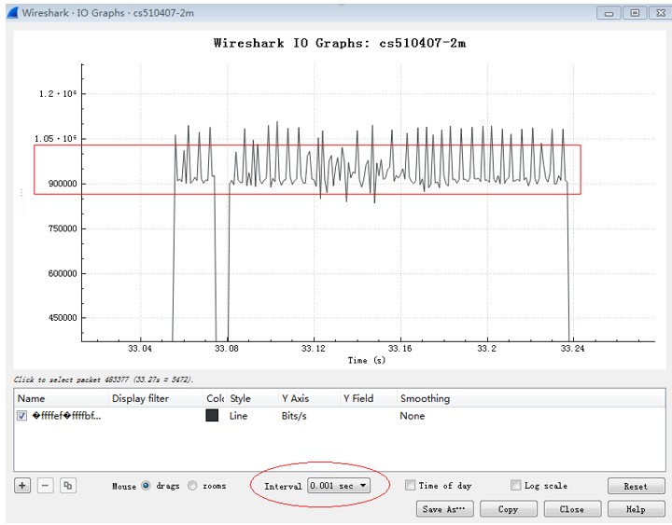Uncheck the graph row enable checkbox
This screenshot has height=525, width=672.
click(x=21, y=415)
